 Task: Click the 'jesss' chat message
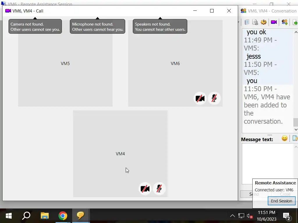(x=253, y=57)
